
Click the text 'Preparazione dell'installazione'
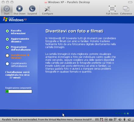[x=21, y=48]
